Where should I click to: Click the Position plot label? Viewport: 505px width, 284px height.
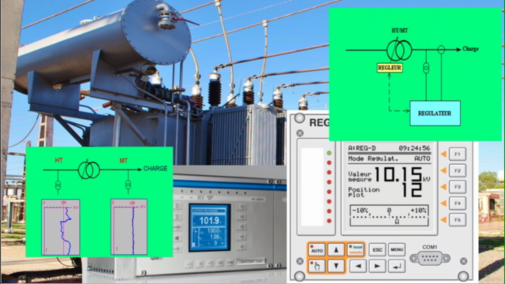364,192
